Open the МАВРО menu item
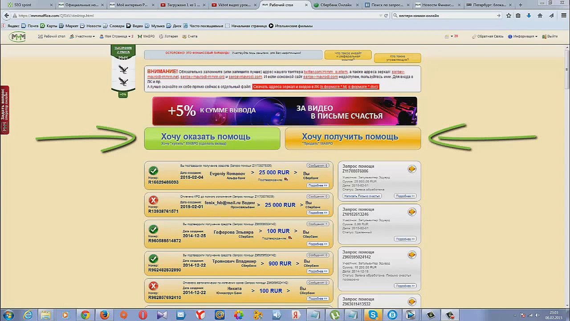 146,36
